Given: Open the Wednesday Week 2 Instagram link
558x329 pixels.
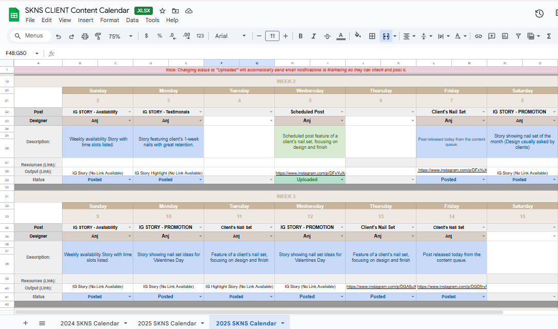Looking at the screenshot, I should point(310,173).
